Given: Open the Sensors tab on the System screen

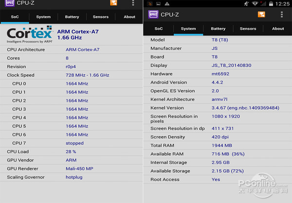Looking at the screenshot, I should [248, 29].
